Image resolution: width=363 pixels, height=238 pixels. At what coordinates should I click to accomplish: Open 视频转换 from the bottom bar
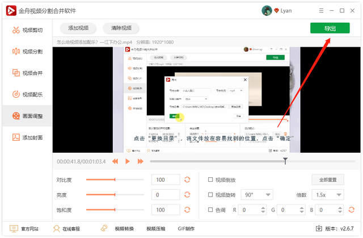[x=124, y=229]
